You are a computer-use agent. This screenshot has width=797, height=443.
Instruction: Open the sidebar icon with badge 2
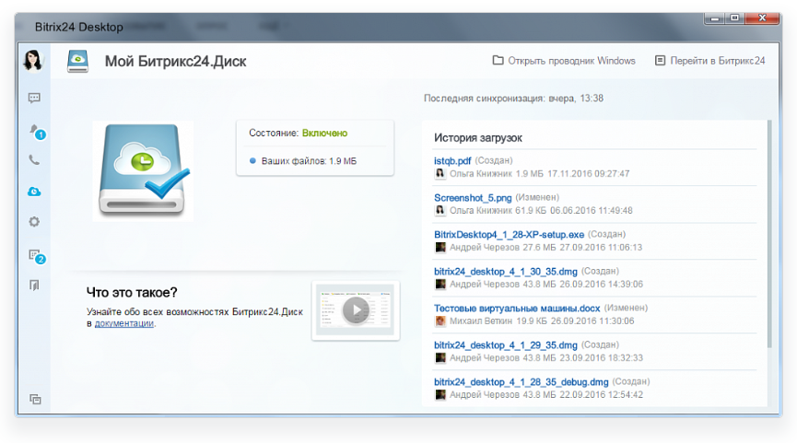tap(37, 256)
